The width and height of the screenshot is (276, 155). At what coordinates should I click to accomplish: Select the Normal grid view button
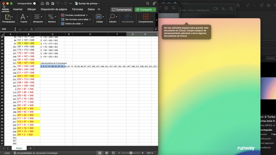[x=100, y=153]
